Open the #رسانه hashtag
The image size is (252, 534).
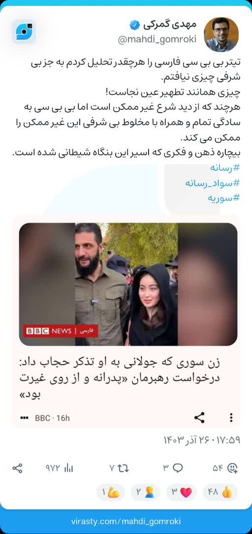pos(225,168)
